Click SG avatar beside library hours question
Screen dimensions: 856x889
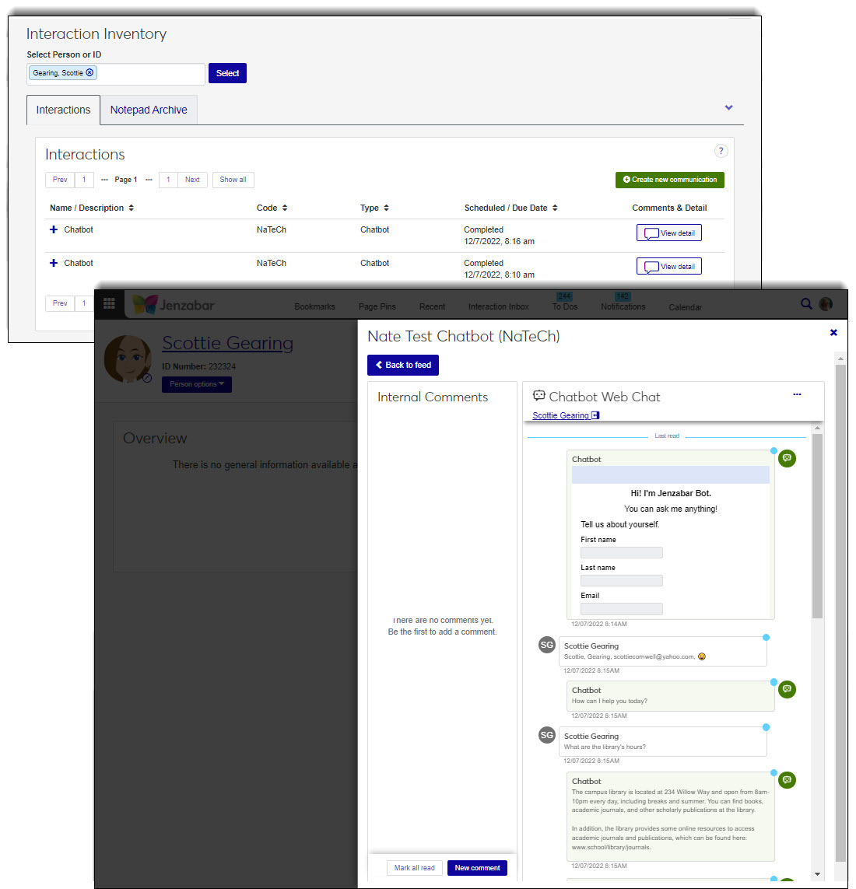547,735
